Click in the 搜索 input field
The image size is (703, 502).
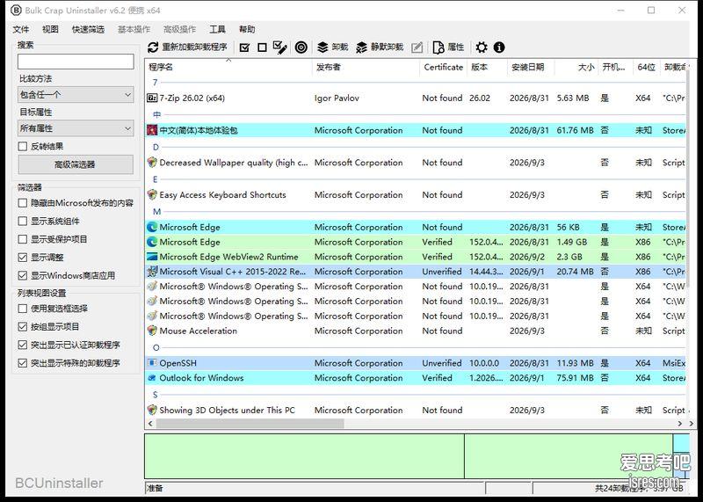coord(76,62)
